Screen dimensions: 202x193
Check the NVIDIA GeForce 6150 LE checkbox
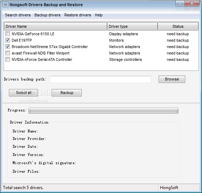point(7,34)
